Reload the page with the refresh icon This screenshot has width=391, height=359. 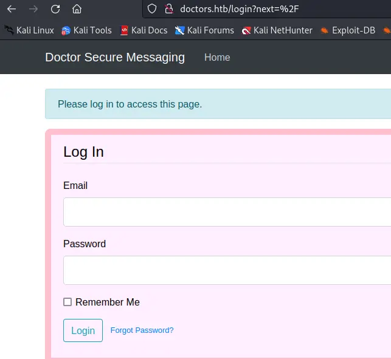[x=55, y=9]
